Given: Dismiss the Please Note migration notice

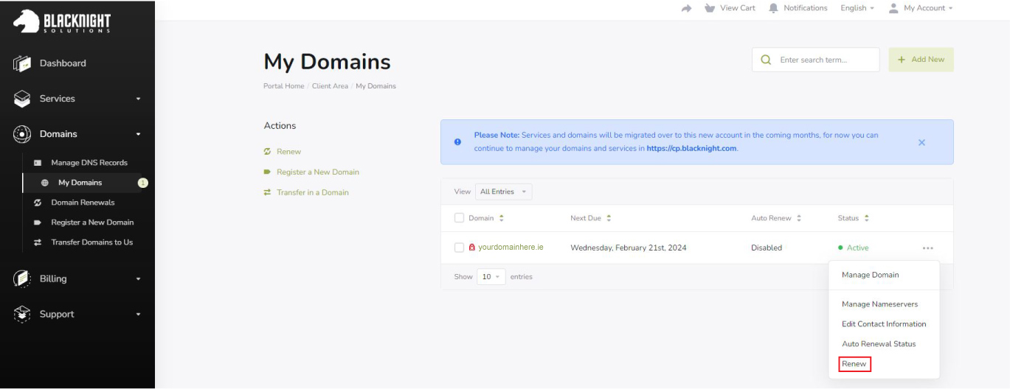Looking at the screenshot, I should [x=921, y=142].
